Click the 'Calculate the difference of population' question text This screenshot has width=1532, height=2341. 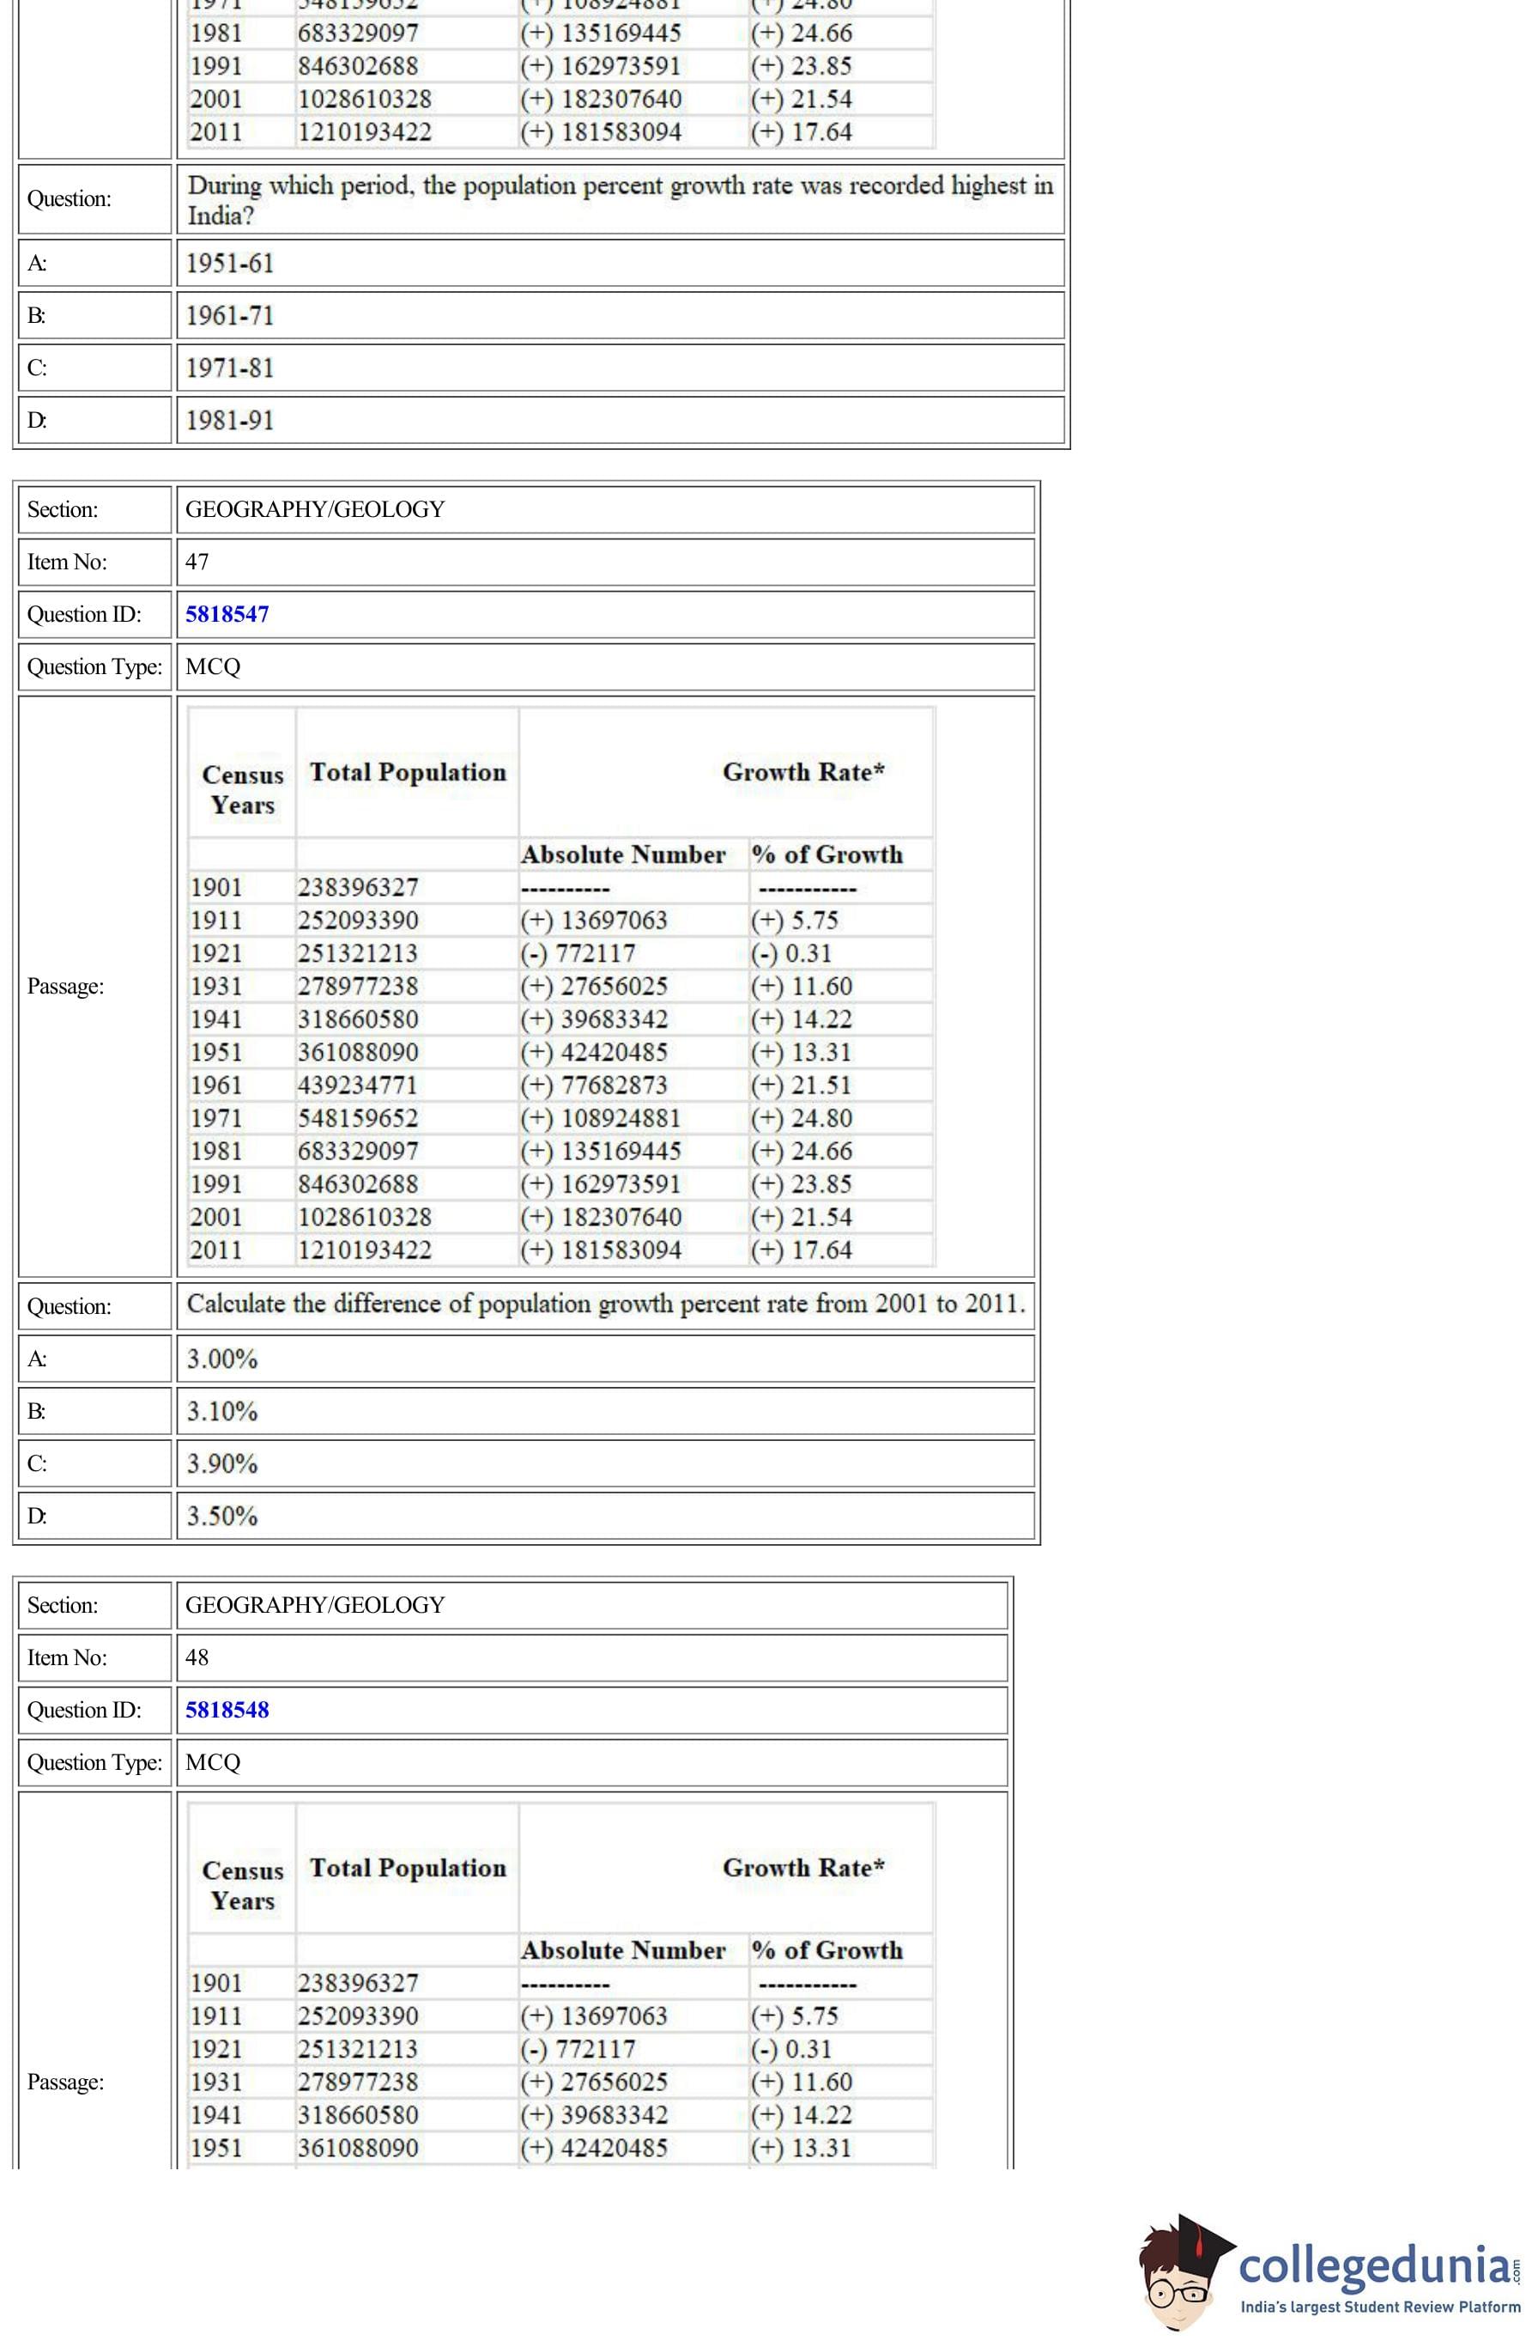click(x=606, y=1304)
